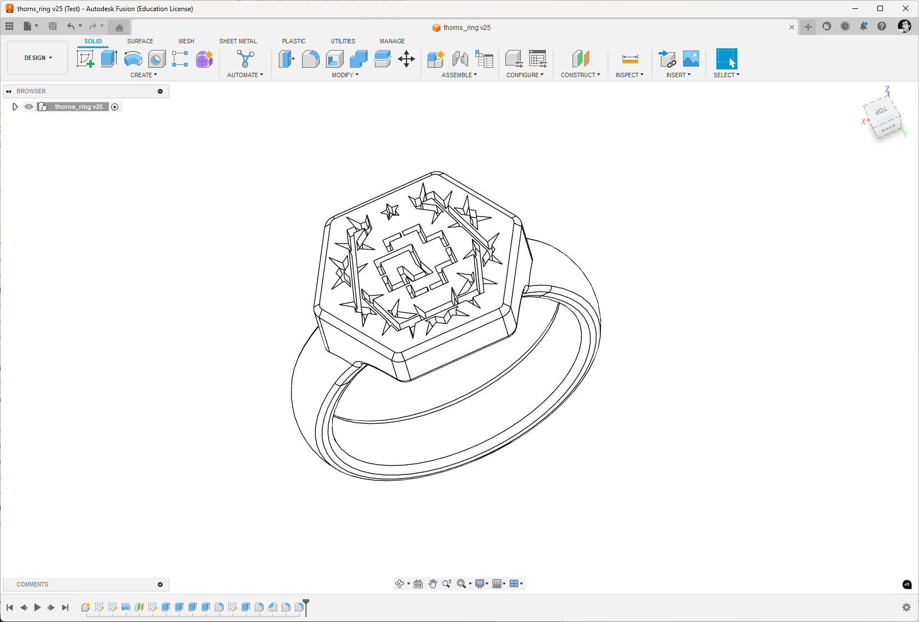Open the Create Form tool
The image size is (919, 622).
pos(204,59)
